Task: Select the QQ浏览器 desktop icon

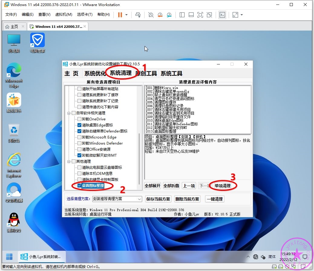Action: tap(14, 192)
